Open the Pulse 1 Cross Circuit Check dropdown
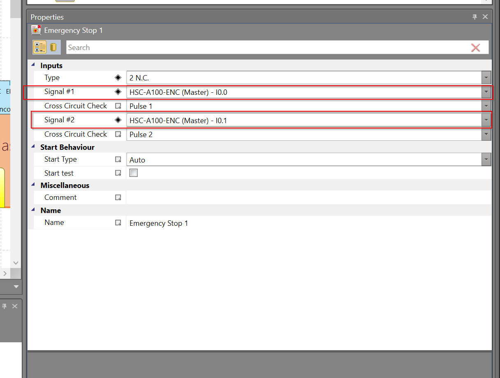The height and width of the screenshot is (378, 500). pyautogui.click(x=486, y=106)
